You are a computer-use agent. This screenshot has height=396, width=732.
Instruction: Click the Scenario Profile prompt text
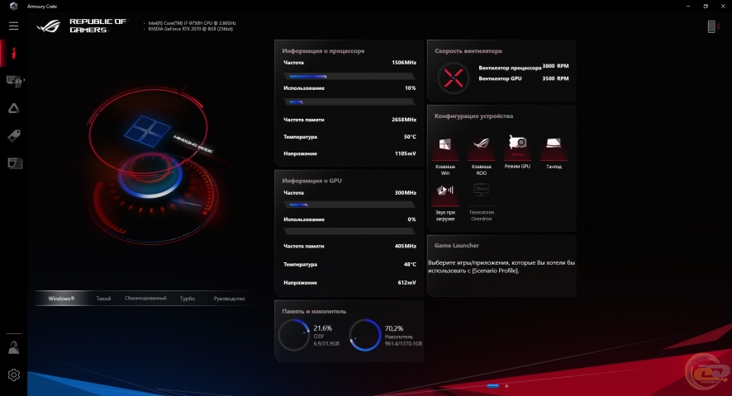click(x=501, y=266)
